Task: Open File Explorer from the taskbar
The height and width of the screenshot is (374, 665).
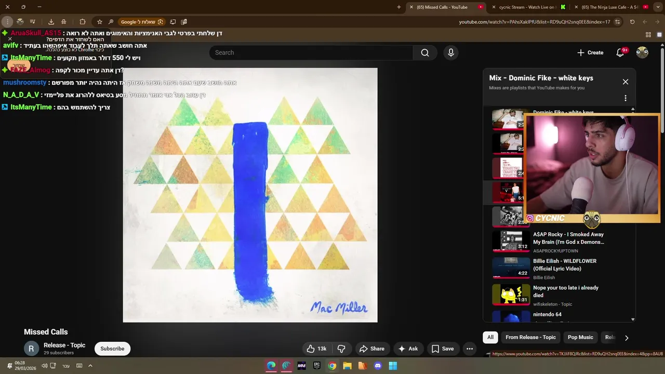Action: coord(348,366)
